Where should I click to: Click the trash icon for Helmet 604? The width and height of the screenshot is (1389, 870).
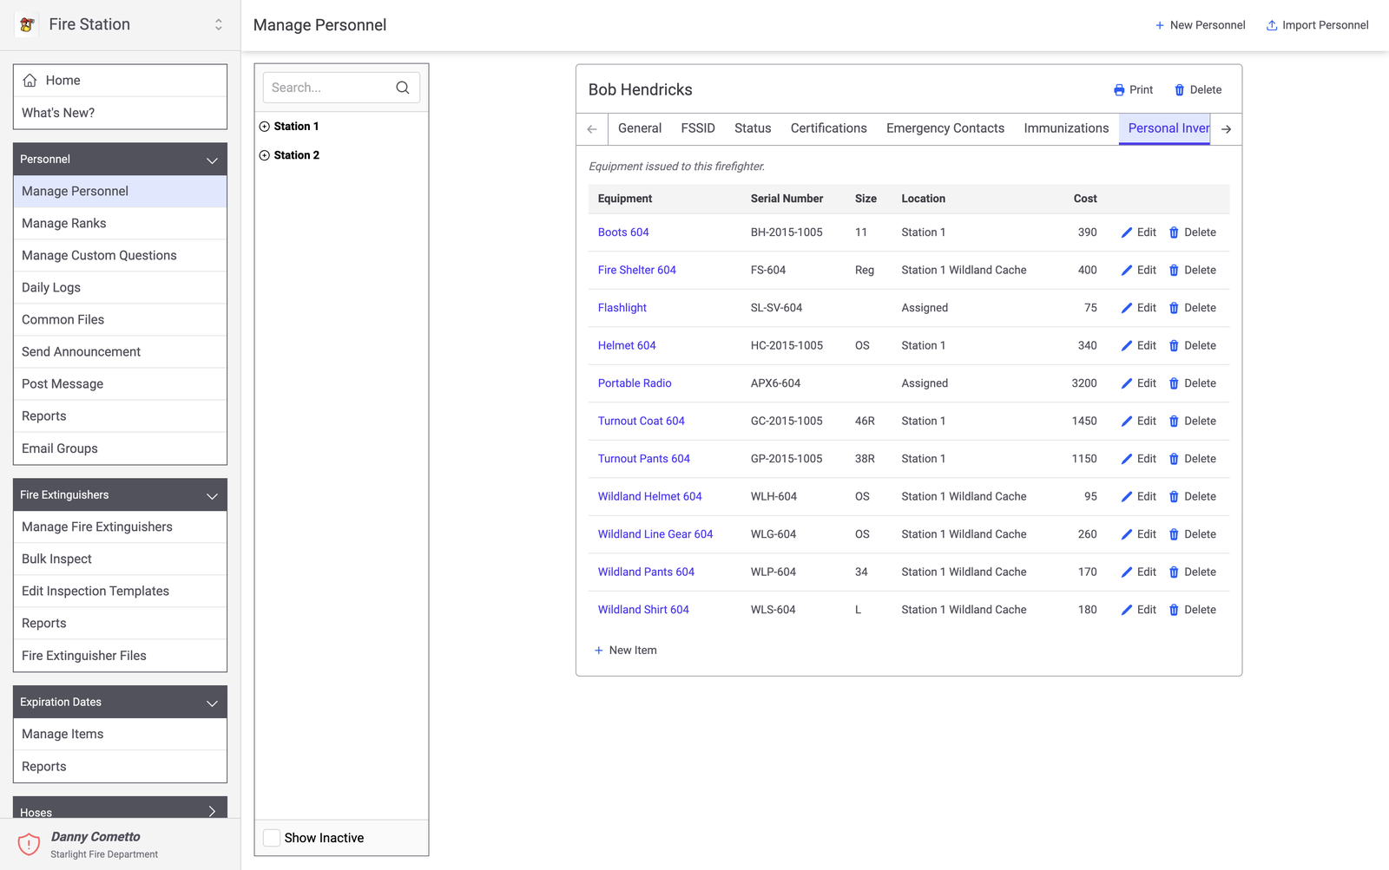pyautogui.click(x=1174, y=346)
